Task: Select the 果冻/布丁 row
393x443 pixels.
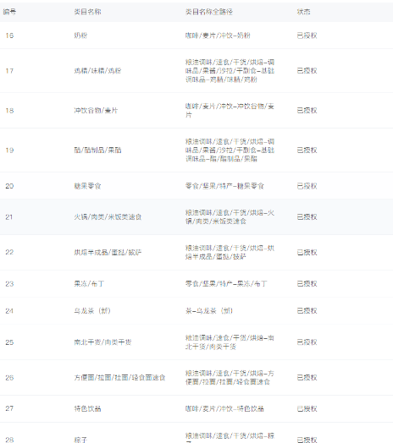Action: [x=196, y=284]
